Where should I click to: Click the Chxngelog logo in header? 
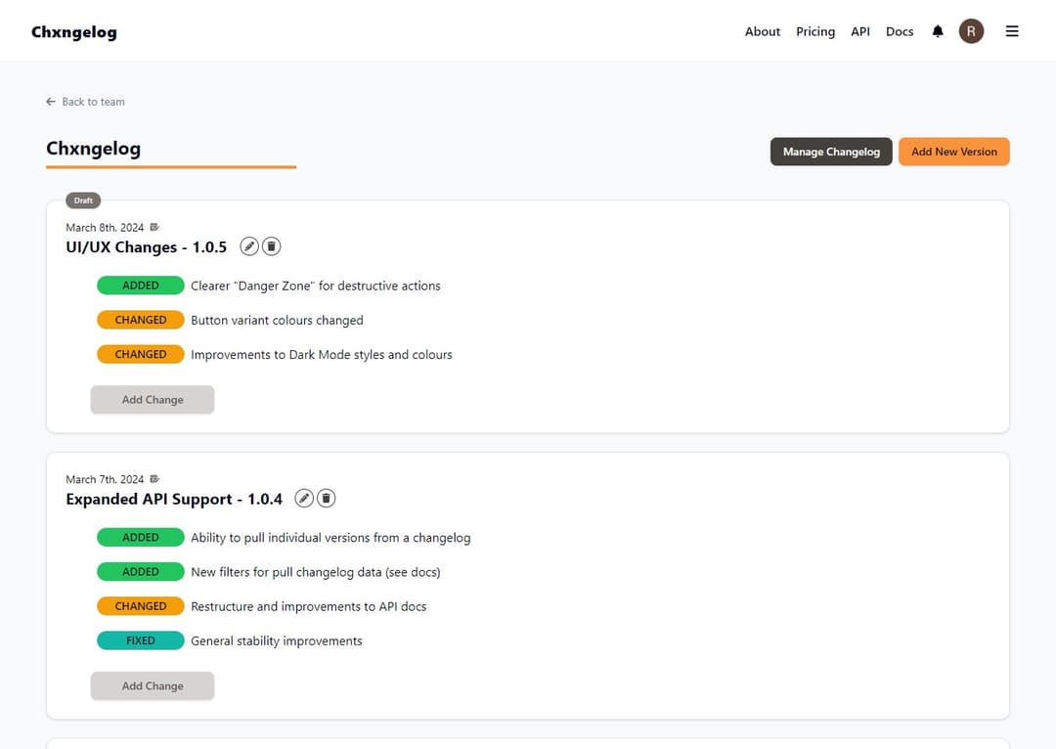[74, 32]
